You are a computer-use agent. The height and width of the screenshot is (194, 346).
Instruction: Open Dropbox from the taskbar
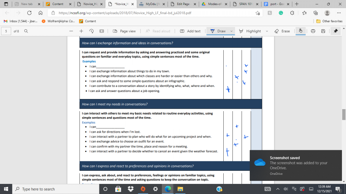(x=131, y=189)
